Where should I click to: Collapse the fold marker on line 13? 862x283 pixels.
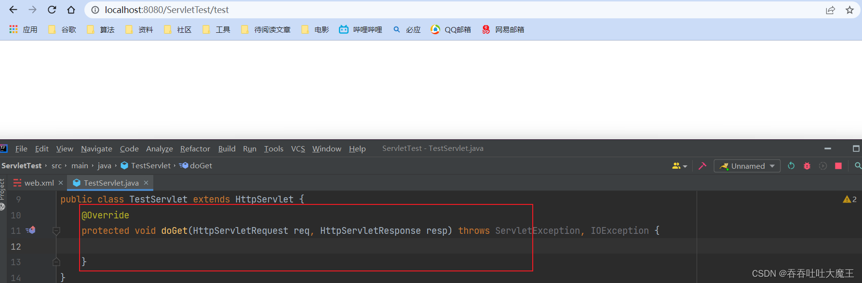point(56,262)
